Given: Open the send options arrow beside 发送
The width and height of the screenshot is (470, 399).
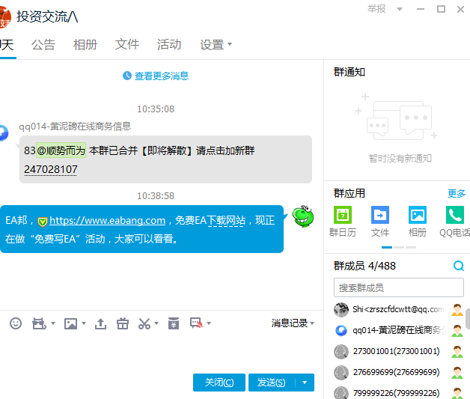Looking at the screenshot, I should (x=305, y=383).
